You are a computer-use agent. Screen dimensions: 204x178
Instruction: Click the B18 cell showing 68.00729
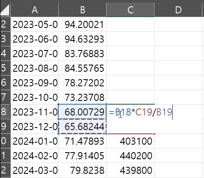click(x=82, y=112)
